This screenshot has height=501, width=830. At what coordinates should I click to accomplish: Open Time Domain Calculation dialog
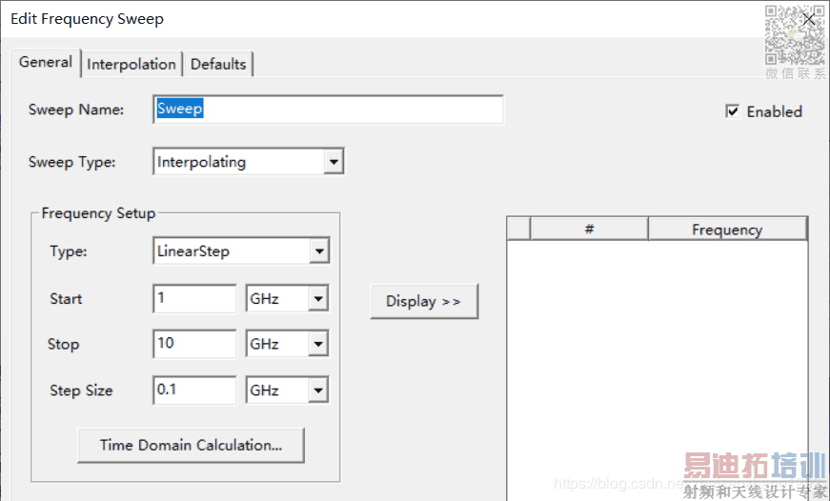pyautogui.click(x=191, y=445)
